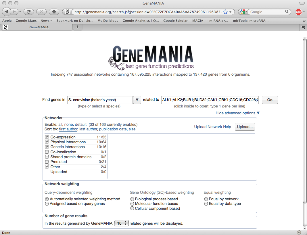Click the page vertical scrollbar

tap(305, 129)
